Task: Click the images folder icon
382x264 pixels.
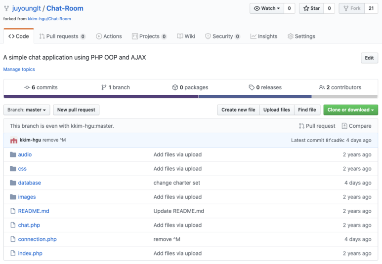Action: click(13, 197)
